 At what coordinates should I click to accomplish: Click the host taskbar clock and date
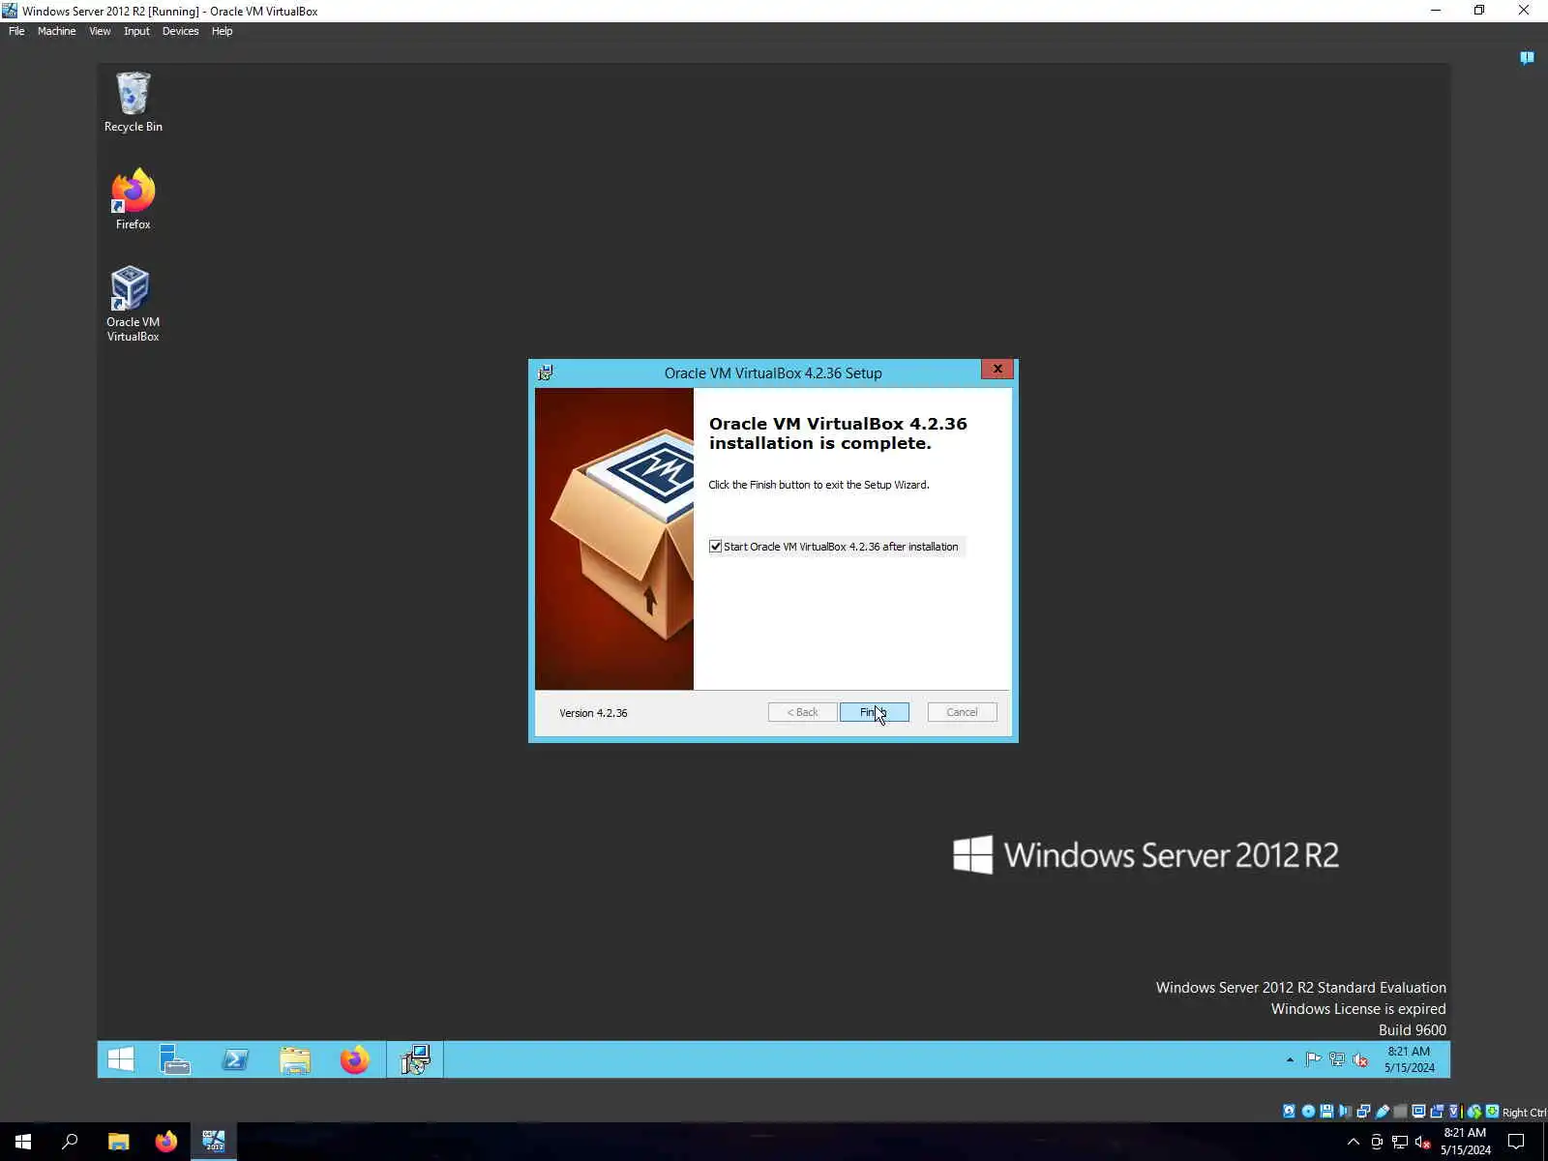tap(1465, 1142)
